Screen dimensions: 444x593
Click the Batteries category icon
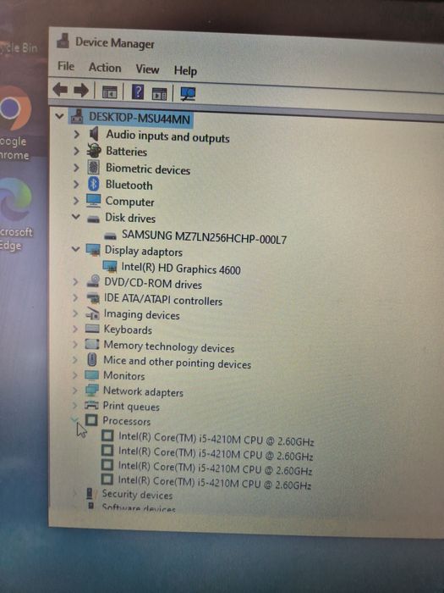[94, 151]
